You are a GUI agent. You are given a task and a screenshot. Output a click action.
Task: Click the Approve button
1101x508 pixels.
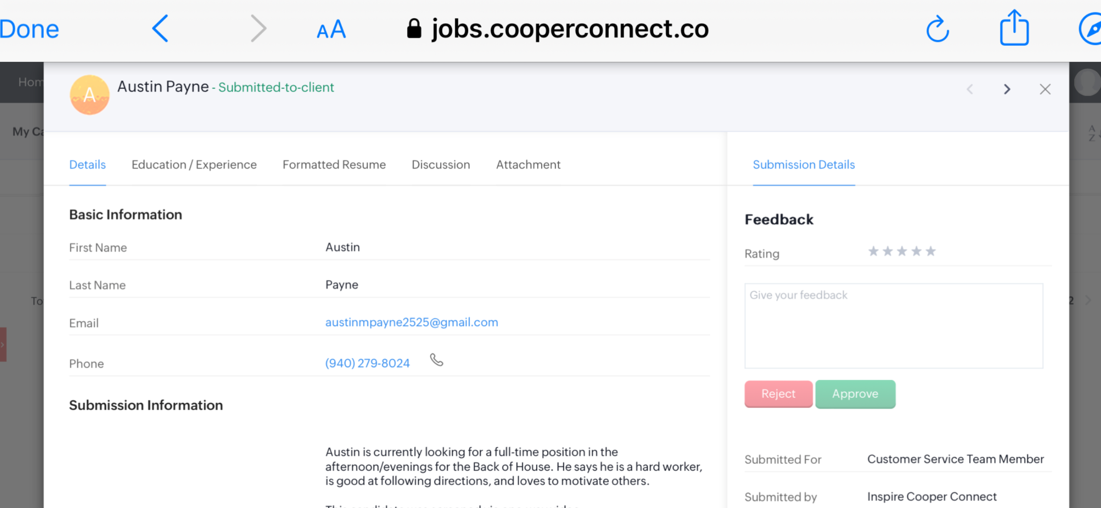pos(855,394)
